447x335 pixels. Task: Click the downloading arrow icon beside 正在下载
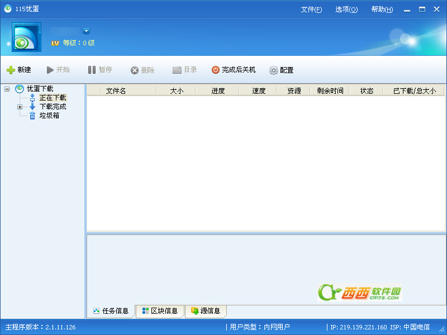pyautogui.click(x=32, y=98)
